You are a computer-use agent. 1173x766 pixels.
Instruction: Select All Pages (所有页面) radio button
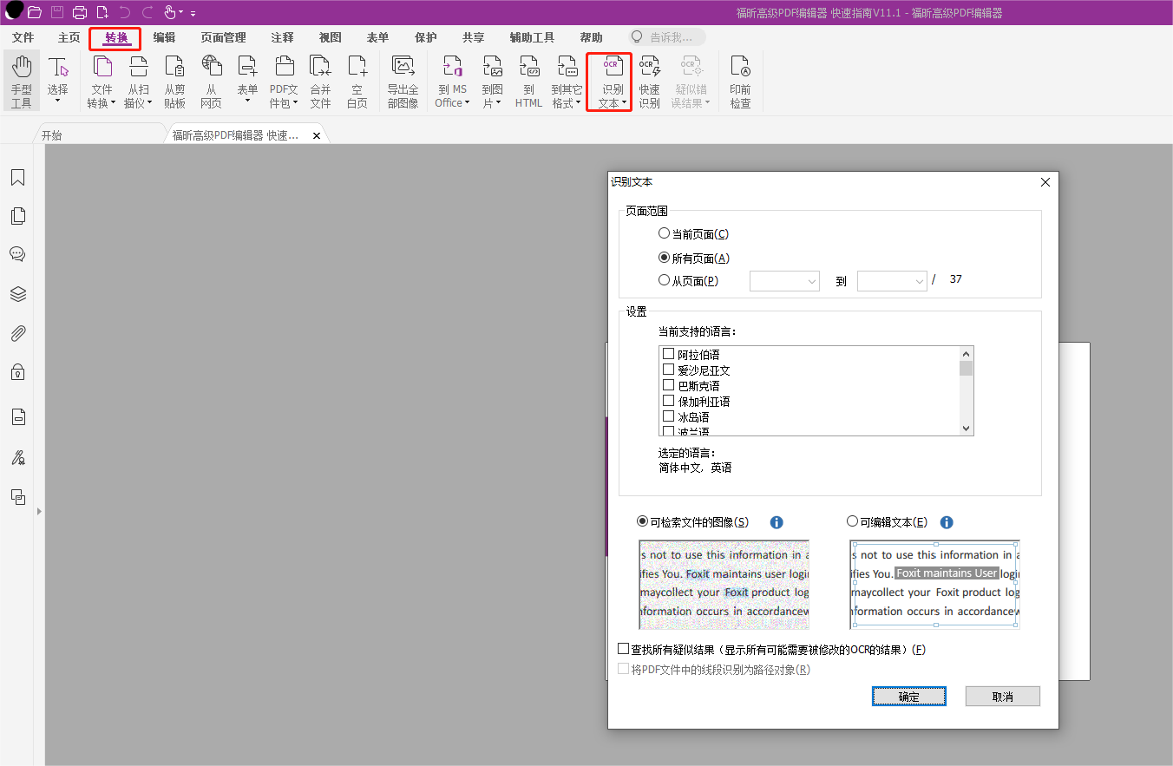tap(665, 258)
